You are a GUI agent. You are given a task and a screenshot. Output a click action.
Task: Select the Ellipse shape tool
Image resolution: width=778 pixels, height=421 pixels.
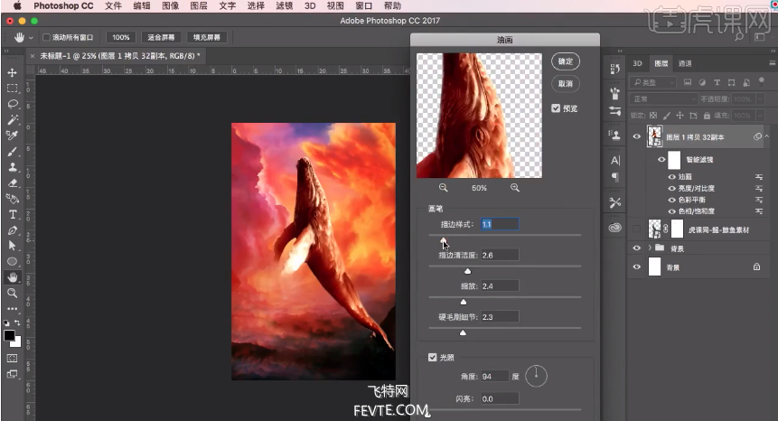click(13, 261)
